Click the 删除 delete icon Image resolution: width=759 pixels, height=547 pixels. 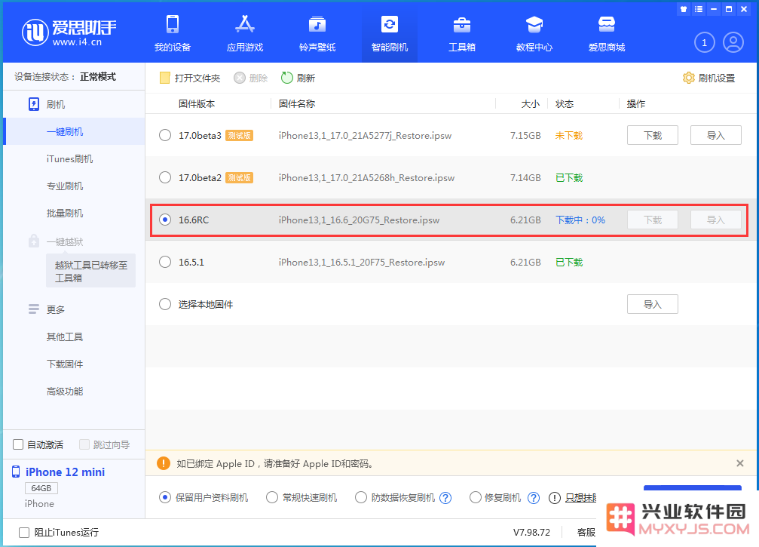(240, 78)
